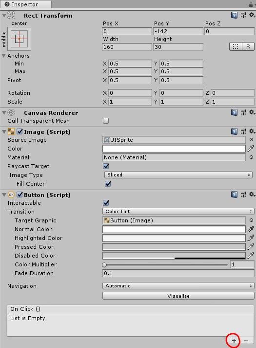Open Disabled Color swatch
The width and height of the screenshot is (256, 348).
174,256
